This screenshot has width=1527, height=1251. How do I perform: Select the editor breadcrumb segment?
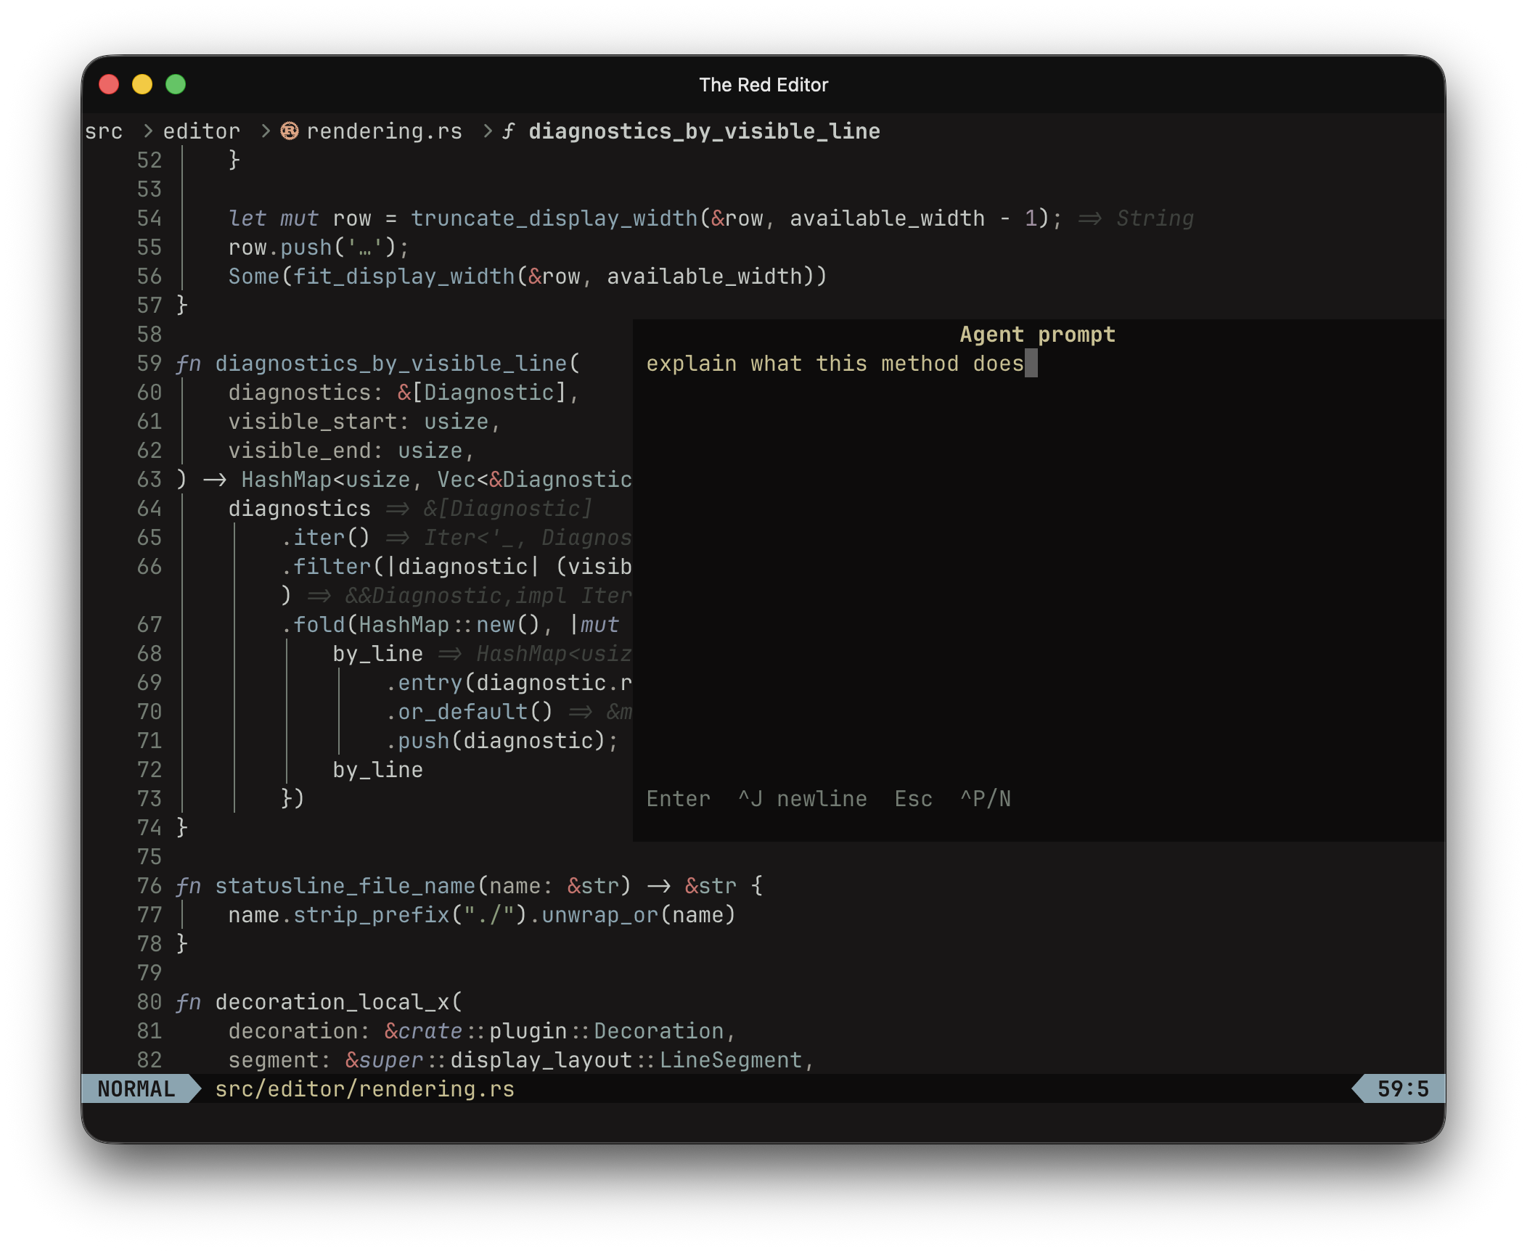(201, 131)
